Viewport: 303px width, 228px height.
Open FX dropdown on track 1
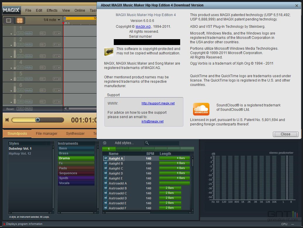[57, 33]
